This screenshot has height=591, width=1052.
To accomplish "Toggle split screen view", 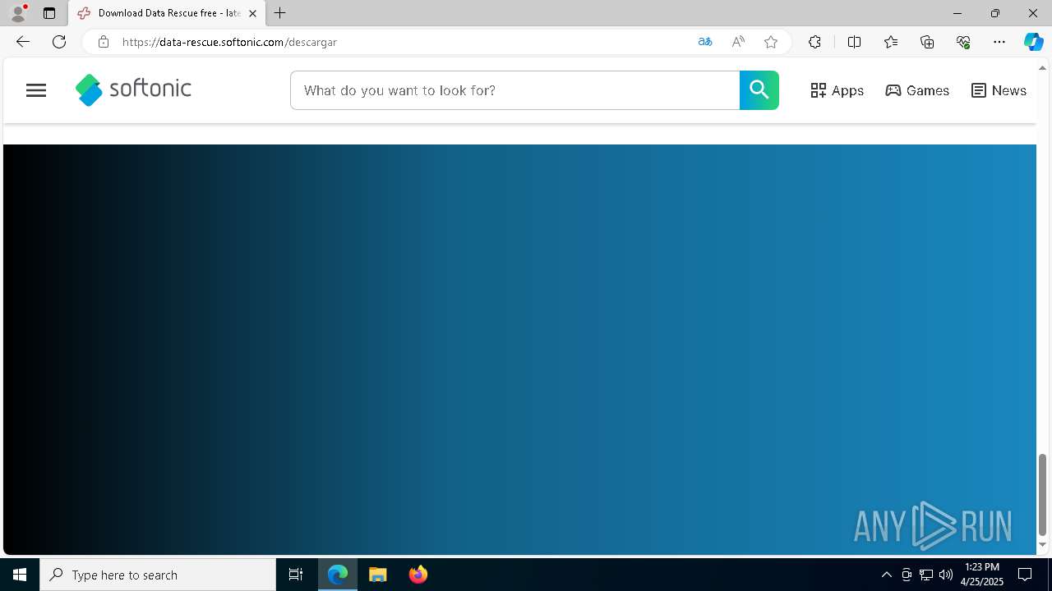I will point(854,42).
